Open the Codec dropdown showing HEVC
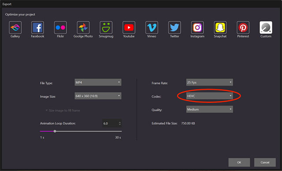Viewport: 282px width, 171px height. pos(210,96)
